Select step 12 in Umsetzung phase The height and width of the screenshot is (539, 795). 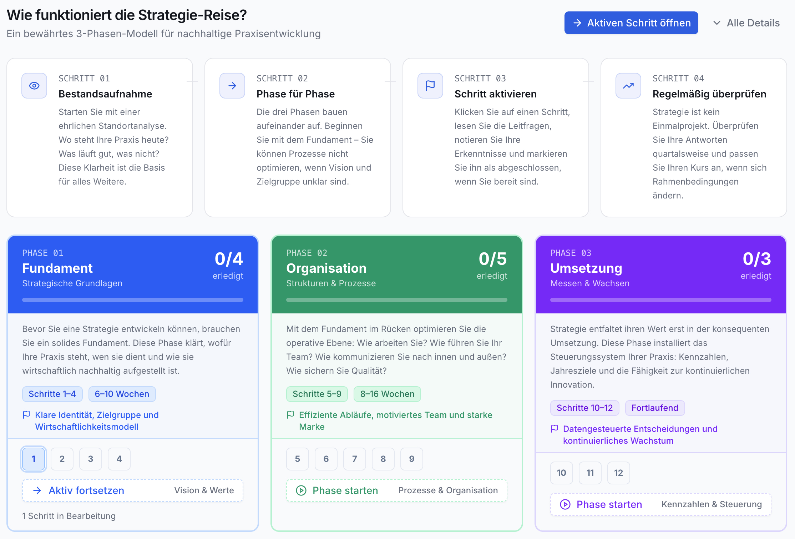tap(619, 473)
